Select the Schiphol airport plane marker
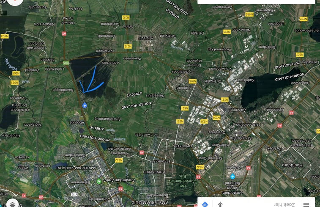 (x=232, y=176)
